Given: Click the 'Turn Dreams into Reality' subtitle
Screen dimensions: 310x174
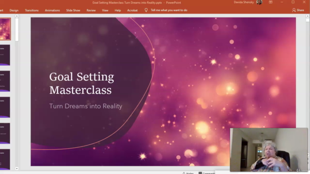Looking at the screenshot, I should click(86, 106).
